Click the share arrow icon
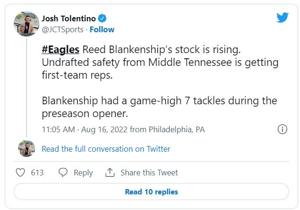 pyautogui.click(x=110, y=173)
